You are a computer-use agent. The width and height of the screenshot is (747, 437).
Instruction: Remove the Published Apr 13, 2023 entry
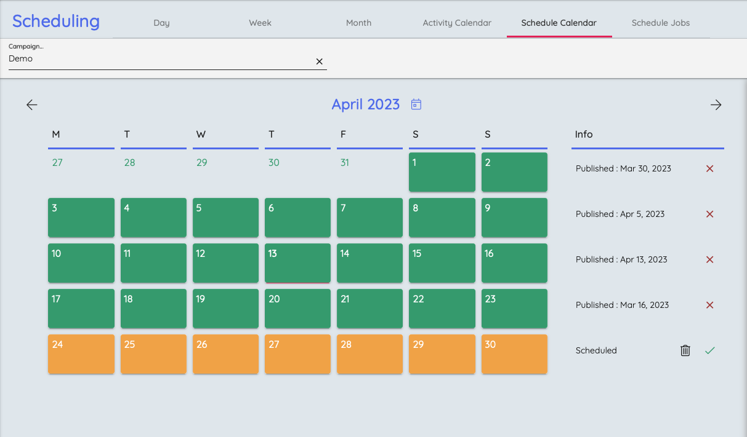click(709, 259)
